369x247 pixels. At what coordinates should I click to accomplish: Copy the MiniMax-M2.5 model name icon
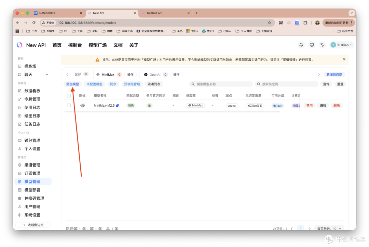pos(118,106)
